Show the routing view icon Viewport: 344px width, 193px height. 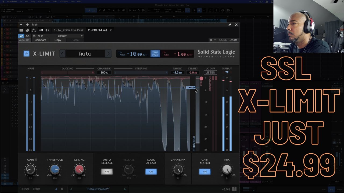[x=34, y=30]
